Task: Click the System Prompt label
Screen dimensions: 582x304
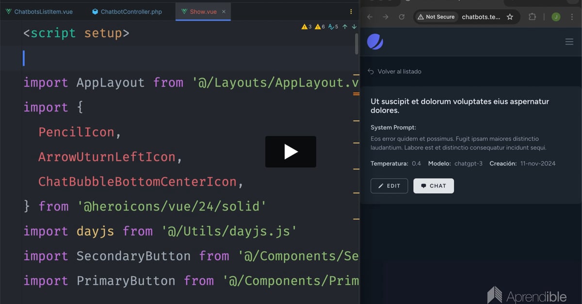Action: (x=393, y=128)
